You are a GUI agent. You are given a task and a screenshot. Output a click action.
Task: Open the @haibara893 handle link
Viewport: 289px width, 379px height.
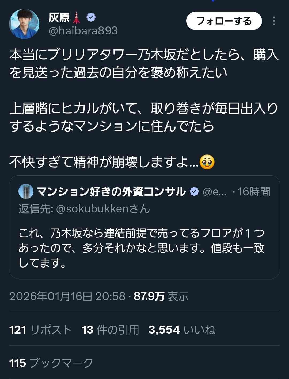[83, 31]
